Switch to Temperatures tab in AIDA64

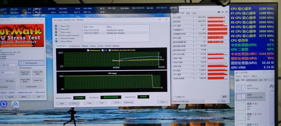coord(62,46)
